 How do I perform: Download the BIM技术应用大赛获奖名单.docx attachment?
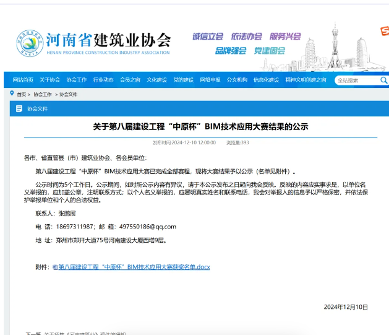coord(134,268)
